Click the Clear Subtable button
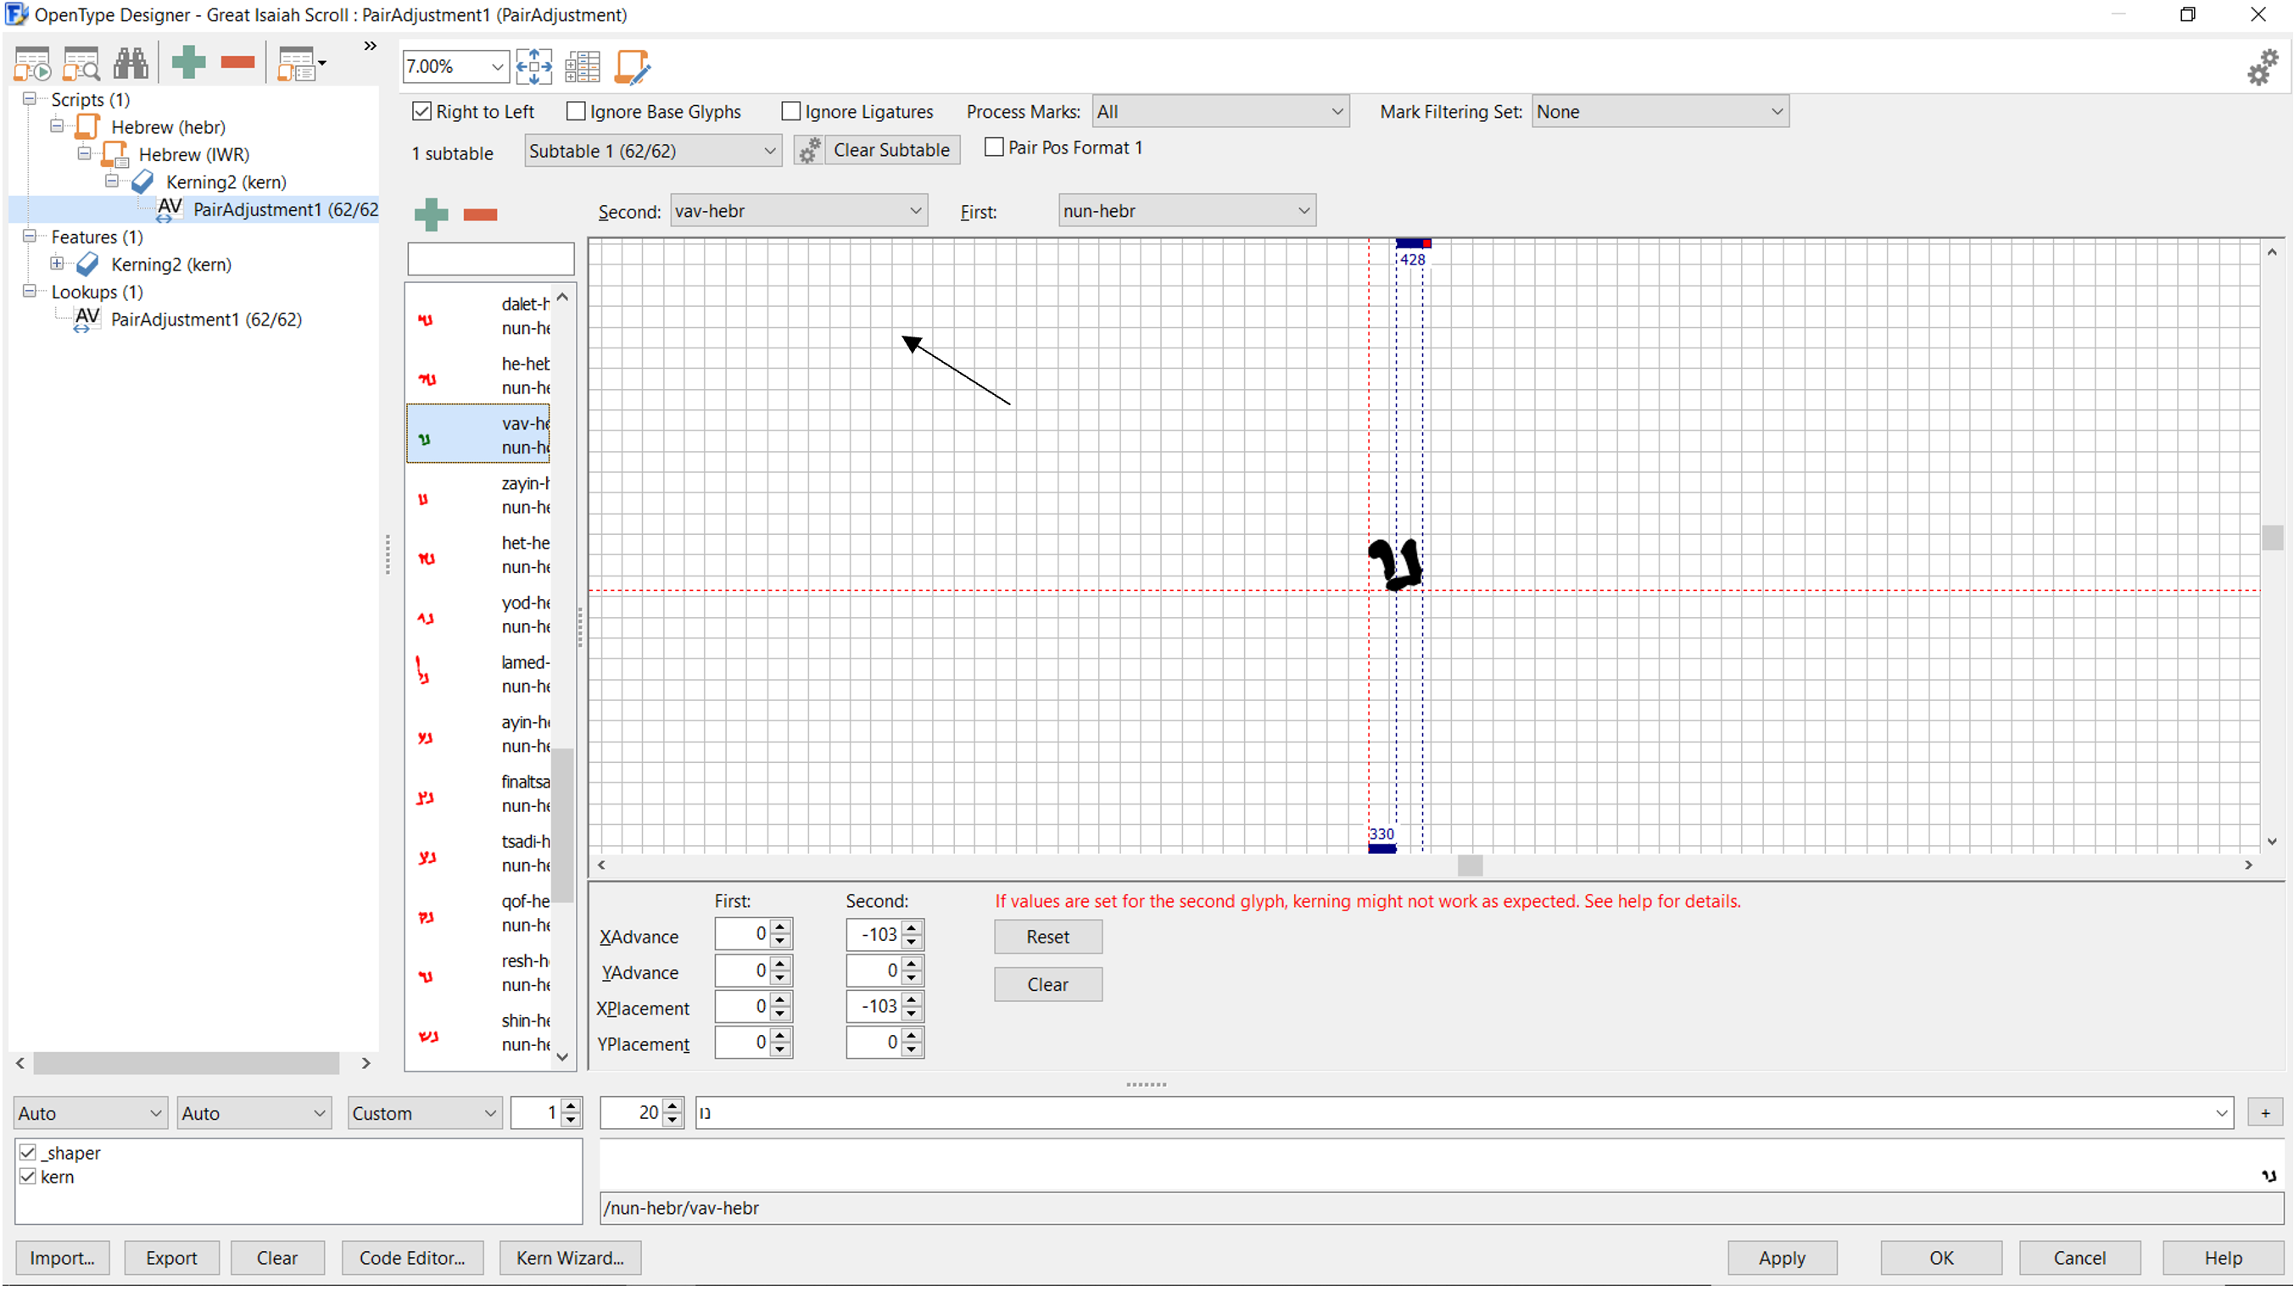 tap(891, 149)
